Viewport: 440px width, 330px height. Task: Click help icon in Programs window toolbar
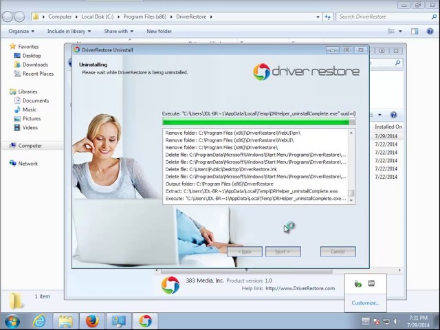pyautogui.click(x=393, y=115)
